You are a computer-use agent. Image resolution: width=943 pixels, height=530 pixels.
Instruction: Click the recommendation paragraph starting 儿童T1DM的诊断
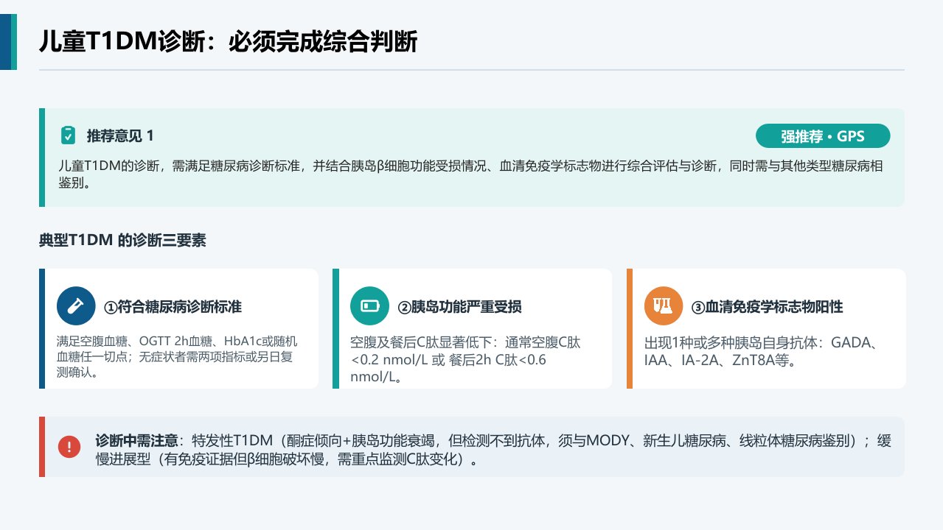(x=470, y=174)
